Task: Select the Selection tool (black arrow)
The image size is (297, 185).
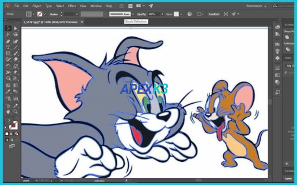Action: (x=8, y=28)
